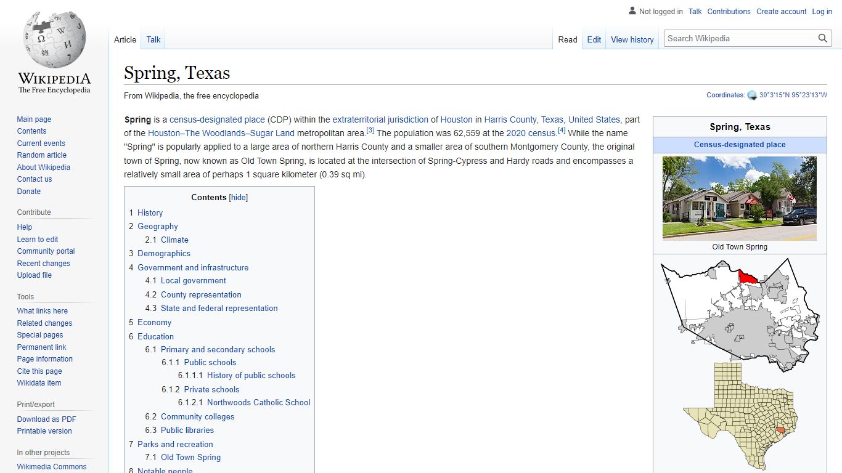This screenshot has height=473, width=842.
Task: Click the globe icon next to Coordinates
Action: [752, 95]
